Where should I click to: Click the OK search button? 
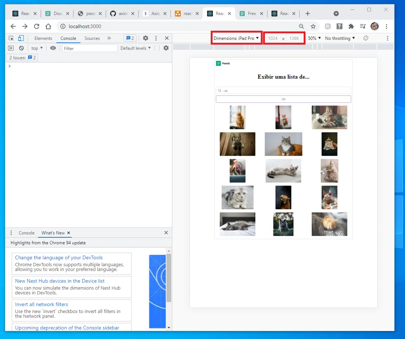point(283,99)
